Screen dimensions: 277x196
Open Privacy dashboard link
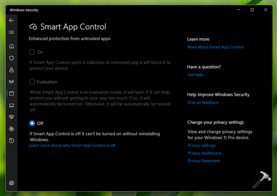[204, 153]
